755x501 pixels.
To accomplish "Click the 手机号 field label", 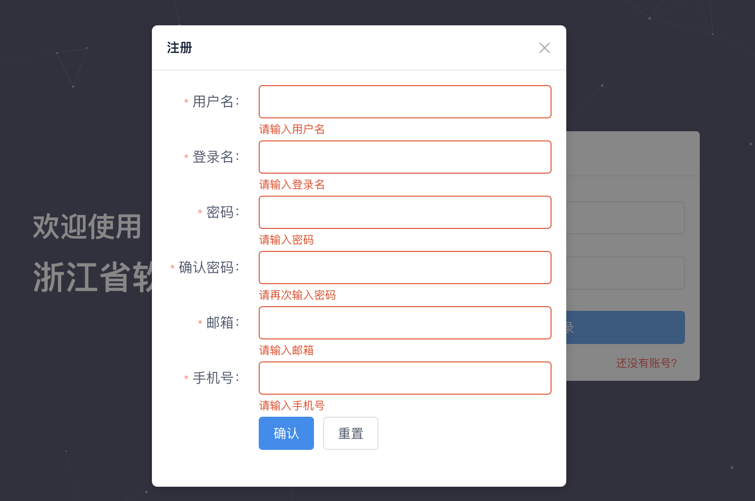I will (213, 378).
